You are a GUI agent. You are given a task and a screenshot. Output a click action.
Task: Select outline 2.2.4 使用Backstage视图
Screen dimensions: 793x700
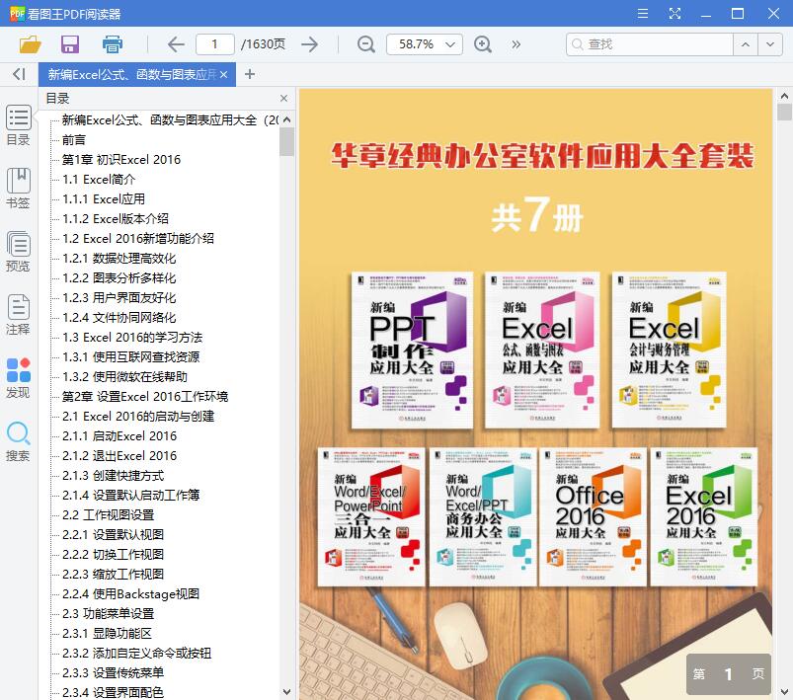coord(130,593)
